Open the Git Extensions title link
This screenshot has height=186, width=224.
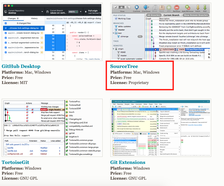point(128,162)
